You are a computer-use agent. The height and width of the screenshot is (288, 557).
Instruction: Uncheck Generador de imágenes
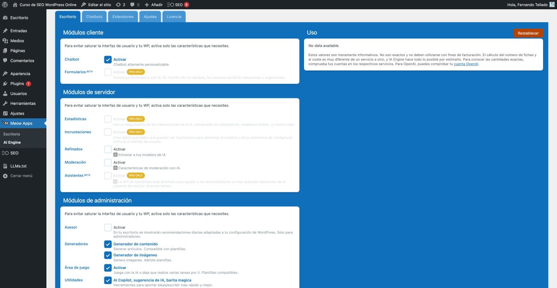pos(108,255)
